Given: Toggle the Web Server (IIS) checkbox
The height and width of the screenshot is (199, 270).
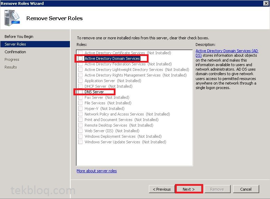Looking at the screenshot, I should (80, 131).
